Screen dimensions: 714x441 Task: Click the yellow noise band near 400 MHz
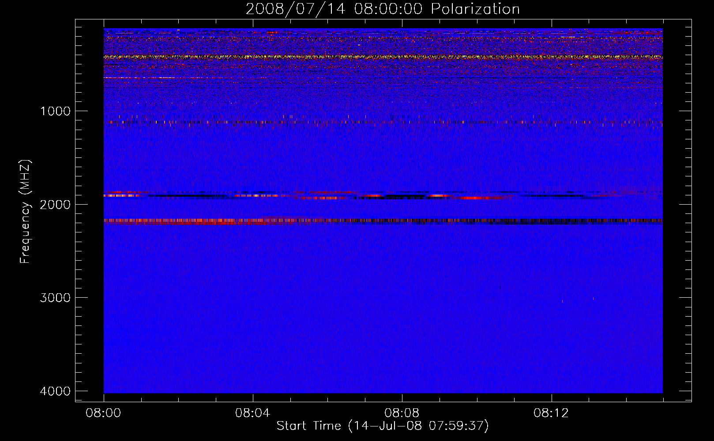point(383,57)
